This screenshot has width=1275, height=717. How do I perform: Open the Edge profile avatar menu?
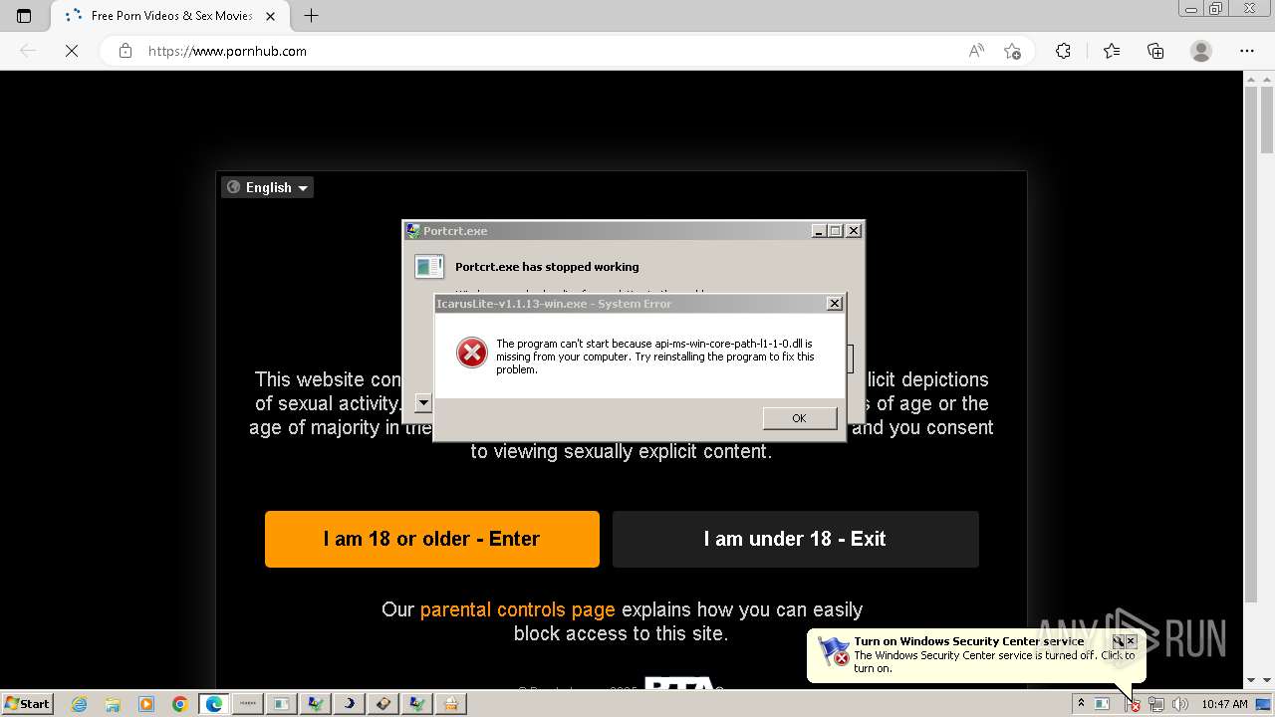pyautogui.click(x=1201, y=51)
